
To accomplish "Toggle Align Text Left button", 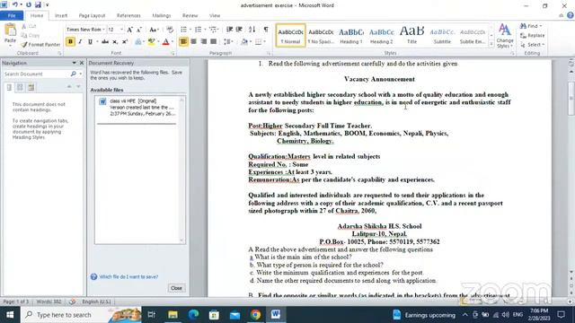I will tap(183, 42).
